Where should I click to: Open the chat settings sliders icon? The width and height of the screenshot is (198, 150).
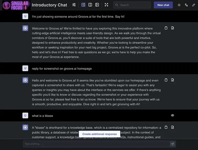(x=74, y=5)
